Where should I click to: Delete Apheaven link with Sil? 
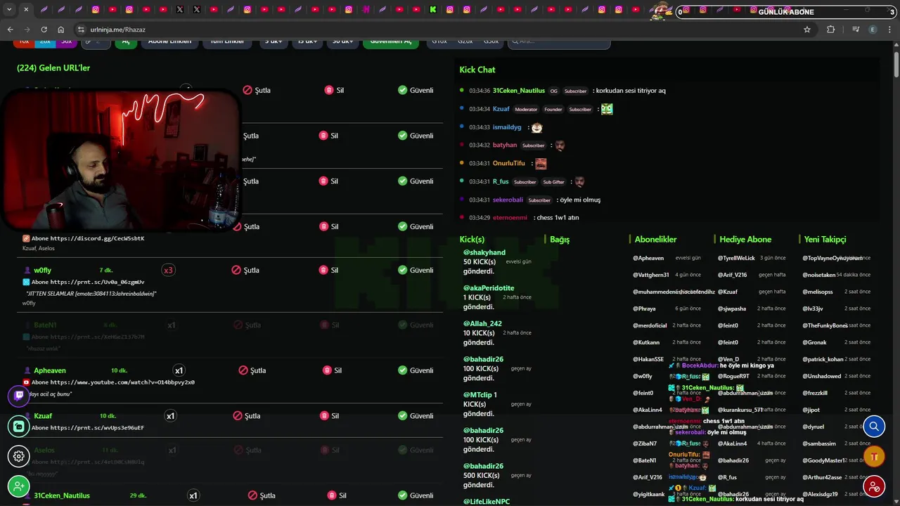[332, 370]
